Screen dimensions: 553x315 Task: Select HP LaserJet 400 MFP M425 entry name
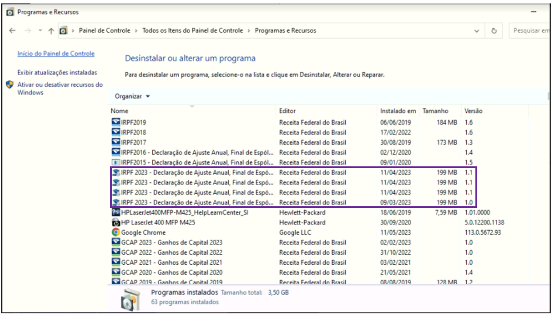158,222
